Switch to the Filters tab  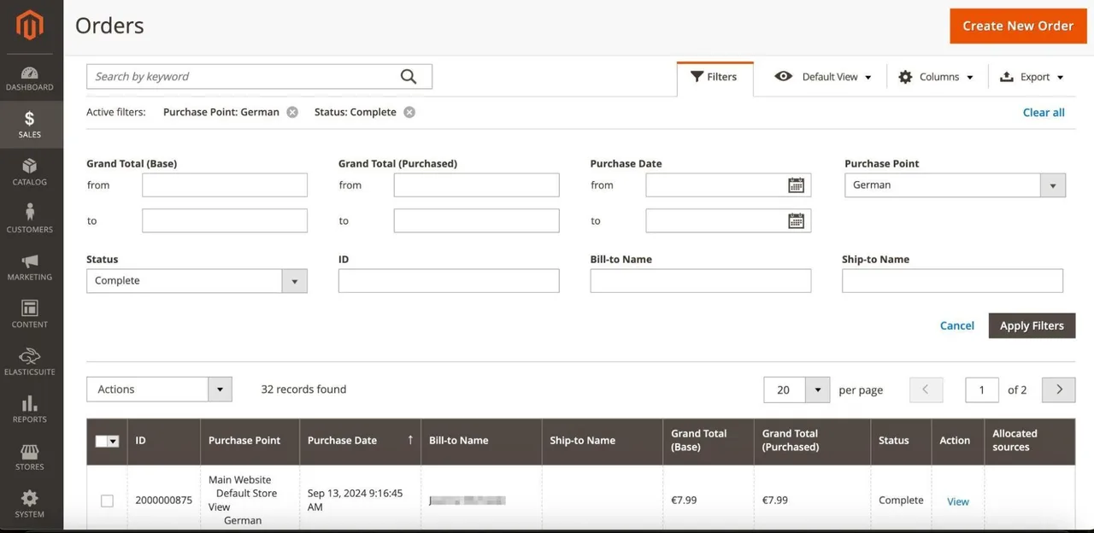pos(715,77)
